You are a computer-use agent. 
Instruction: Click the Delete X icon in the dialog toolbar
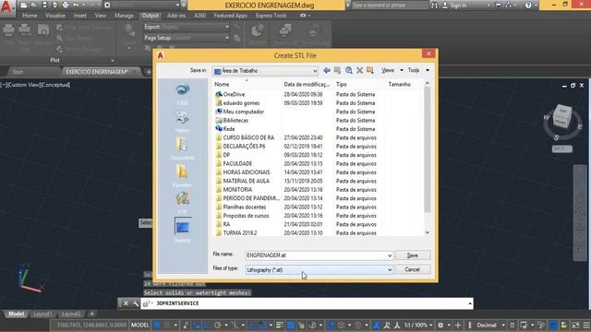(359, 70)
